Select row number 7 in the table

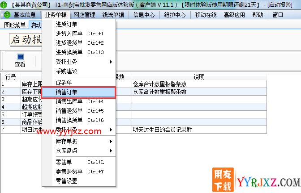coord(11,130)
